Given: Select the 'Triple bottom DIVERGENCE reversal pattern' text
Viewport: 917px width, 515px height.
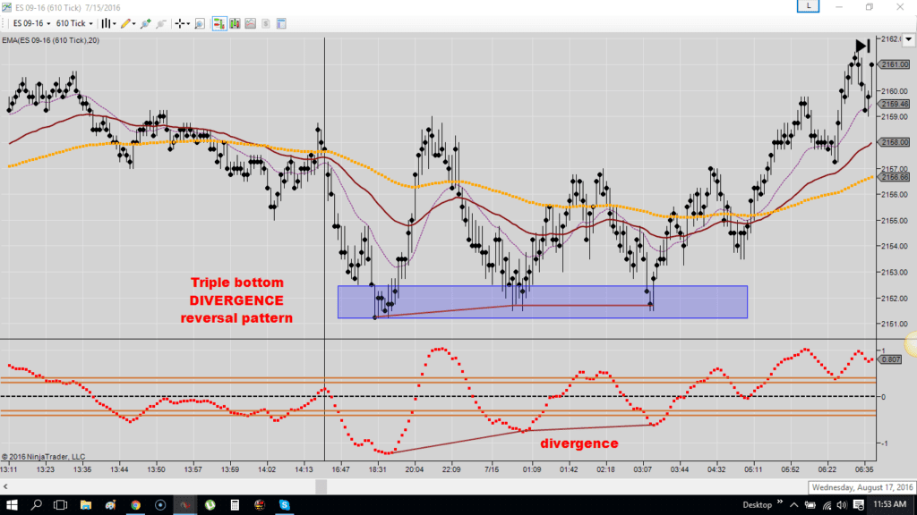Looking at the screenshot, I should (x=236, y=300).
